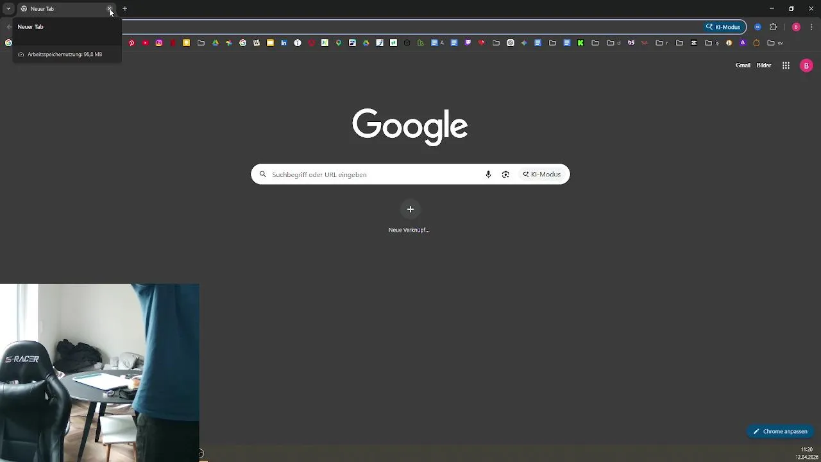Open the tS bookmark
This screenshot has height=462, width=821.
pyautogui.click(x=631, y=43)
